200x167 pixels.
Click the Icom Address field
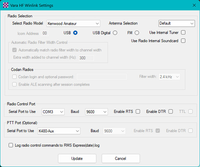(x=45, y=33)
